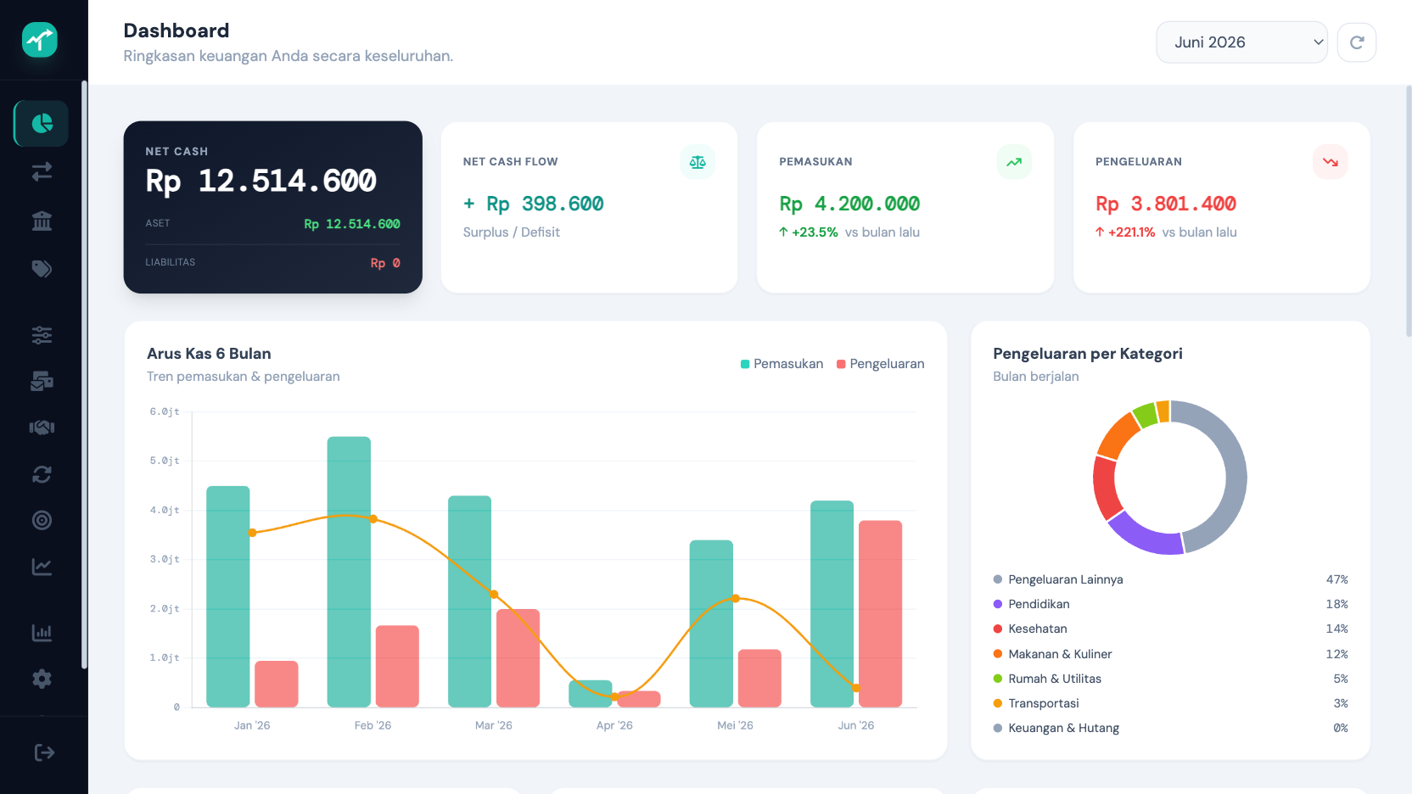The width and height of the screenshot is (1412, 794).
Task: Click the Rp 398.600 net cash flow value
Action: pyautogui.click(x=534, y=204)
